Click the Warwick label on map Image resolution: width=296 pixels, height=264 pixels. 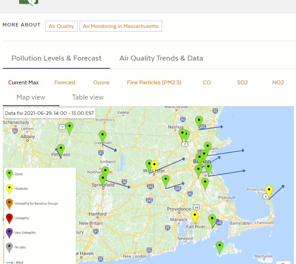[x=179, y=219]
